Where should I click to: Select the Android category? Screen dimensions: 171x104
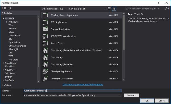coord(12,29)
